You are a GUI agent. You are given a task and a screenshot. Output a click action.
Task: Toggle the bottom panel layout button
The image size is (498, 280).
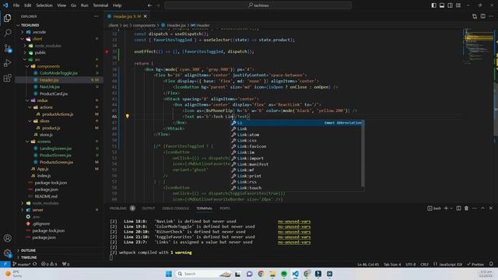pyautogui.click(x=442, y=5)
